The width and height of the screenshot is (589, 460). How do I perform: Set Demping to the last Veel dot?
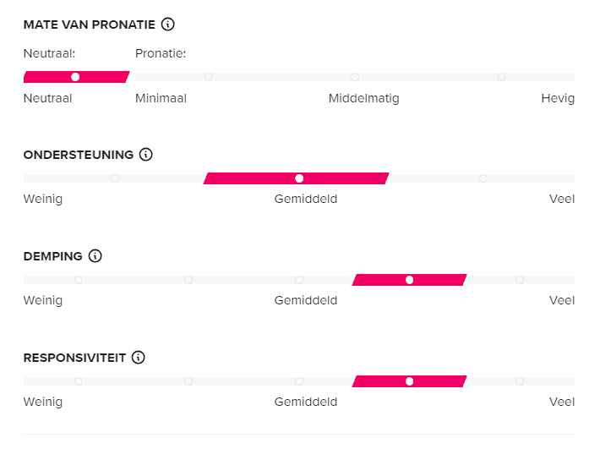pos(520,280)
